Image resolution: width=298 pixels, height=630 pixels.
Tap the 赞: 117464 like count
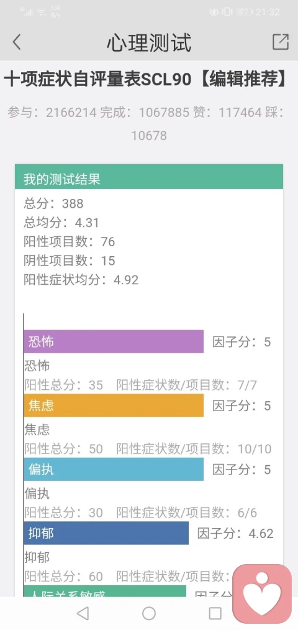pos(234,113)
